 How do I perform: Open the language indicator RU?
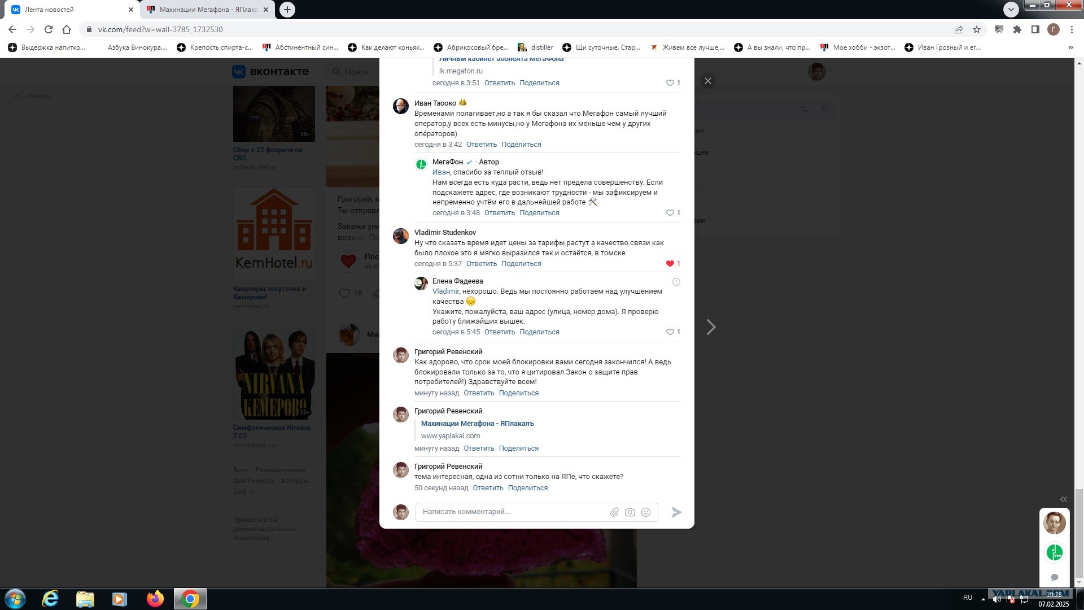(x=968, y=598)
